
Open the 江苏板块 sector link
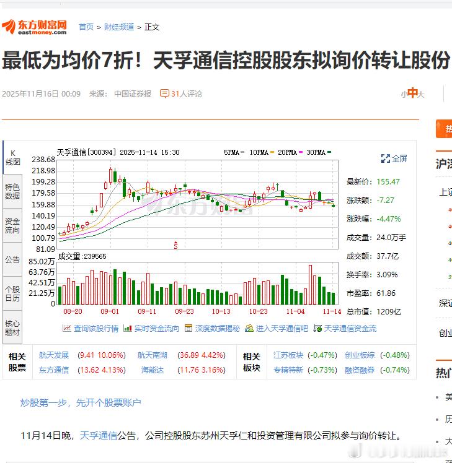tap(288, 355)
